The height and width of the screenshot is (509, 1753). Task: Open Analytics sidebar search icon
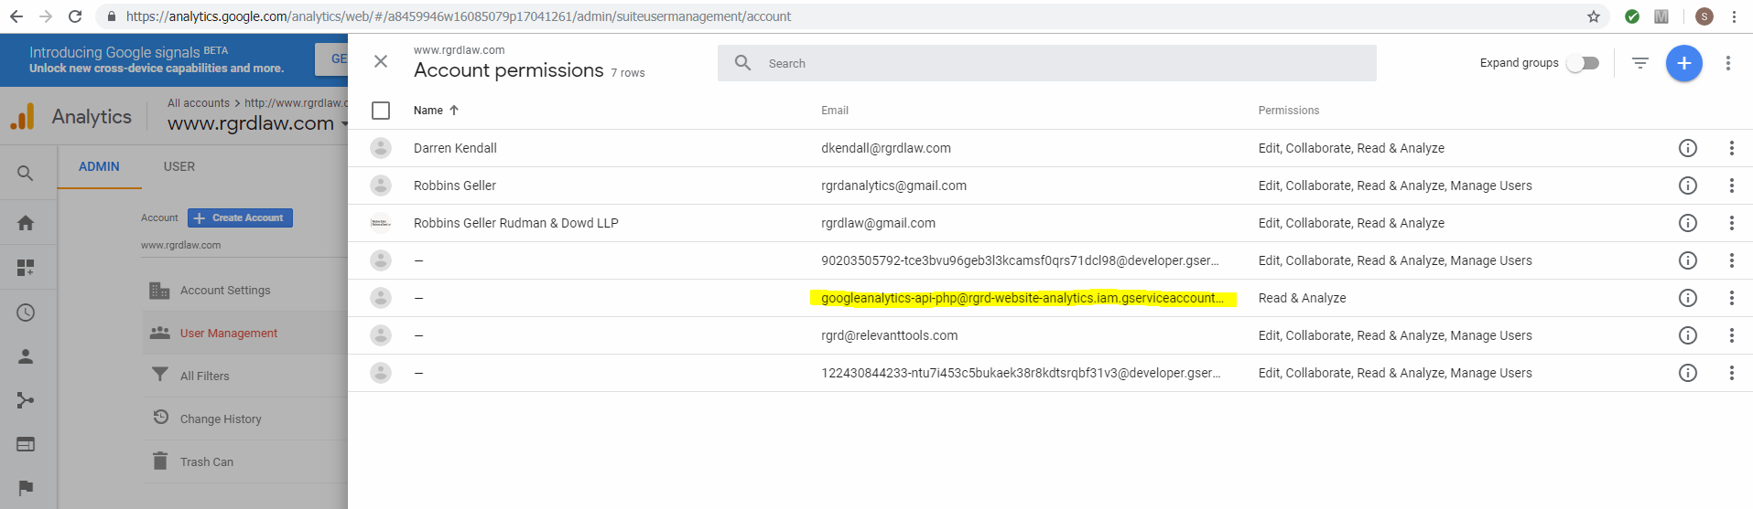[26, 174]
